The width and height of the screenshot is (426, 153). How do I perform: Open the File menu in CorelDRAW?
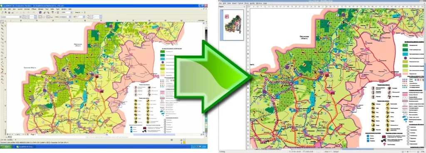click(x=5, y=9)
